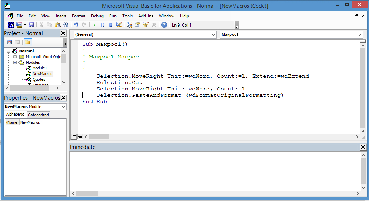Screen dimensions: 369x201
Task: Click the Break pause icon
Action: coord(102,25)
